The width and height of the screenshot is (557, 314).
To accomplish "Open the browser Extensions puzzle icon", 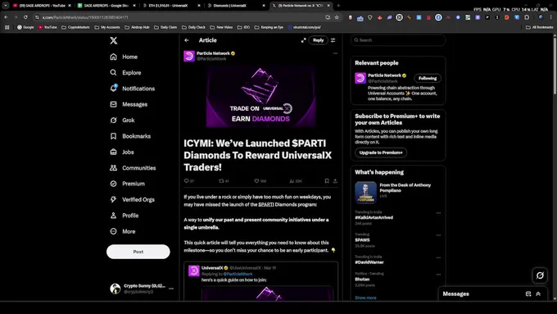I will [527, 17].
